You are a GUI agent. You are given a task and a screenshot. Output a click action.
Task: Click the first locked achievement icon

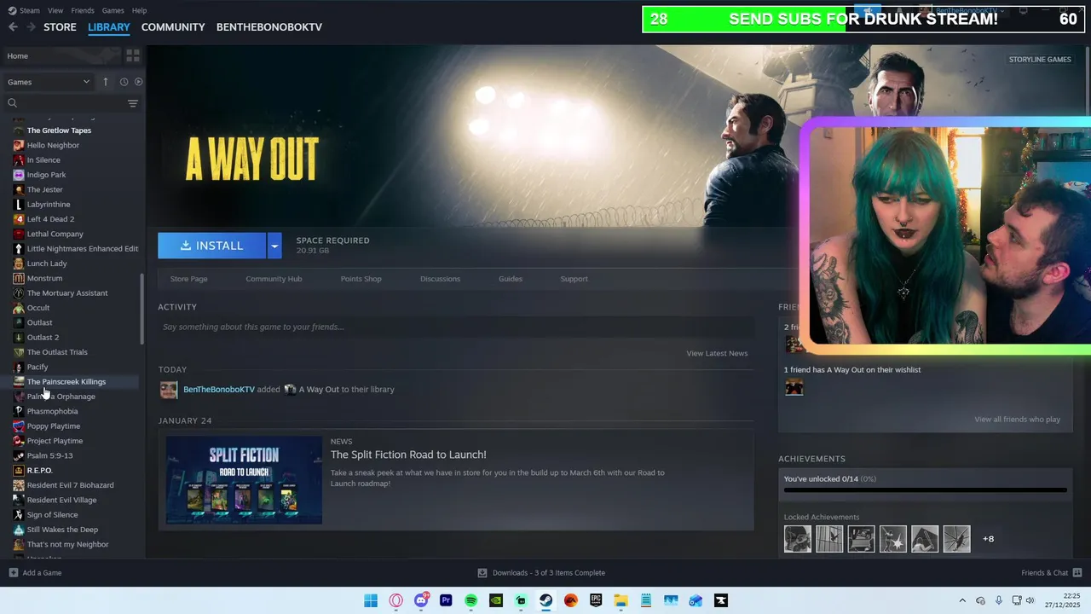[798, 539]
